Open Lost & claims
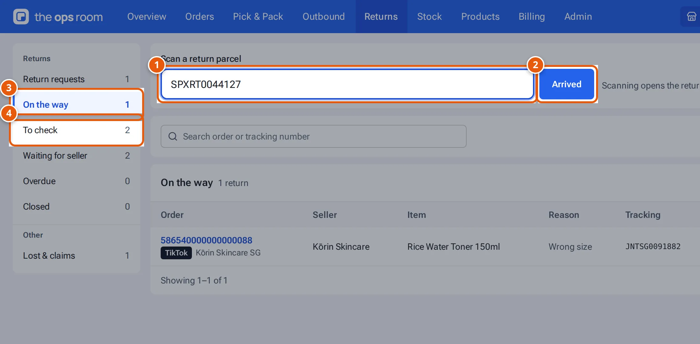The height and width of the screenshot is (344, 700). pyautogui.click(x=77, y=255)
